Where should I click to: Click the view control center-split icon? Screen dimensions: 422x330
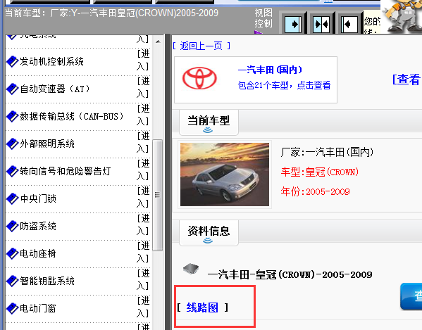pos(321,24)
